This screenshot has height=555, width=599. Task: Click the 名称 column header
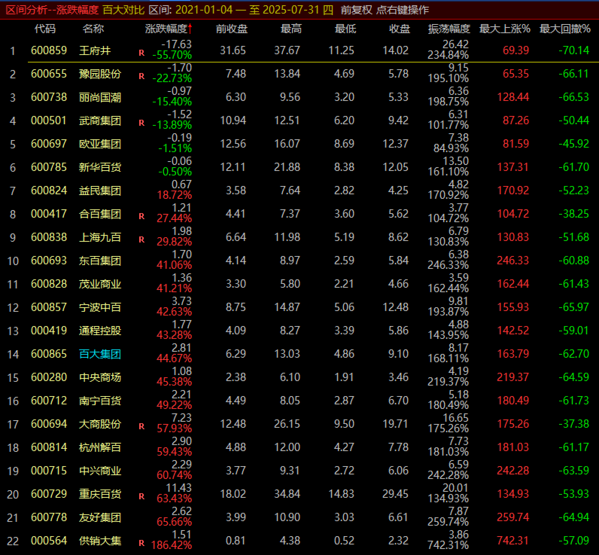pyautogui.click(x=93, y=29)
